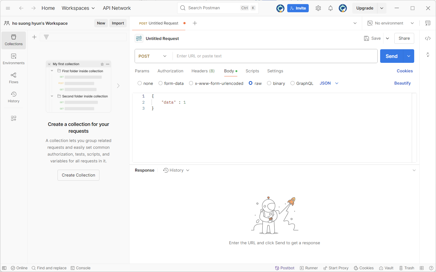Click the configure sidebar apps icon

pos(14,118)
